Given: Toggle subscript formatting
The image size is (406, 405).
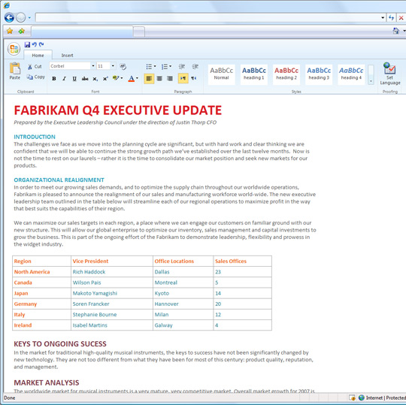Looking at the screenshot, I should (x=95, y=79).
